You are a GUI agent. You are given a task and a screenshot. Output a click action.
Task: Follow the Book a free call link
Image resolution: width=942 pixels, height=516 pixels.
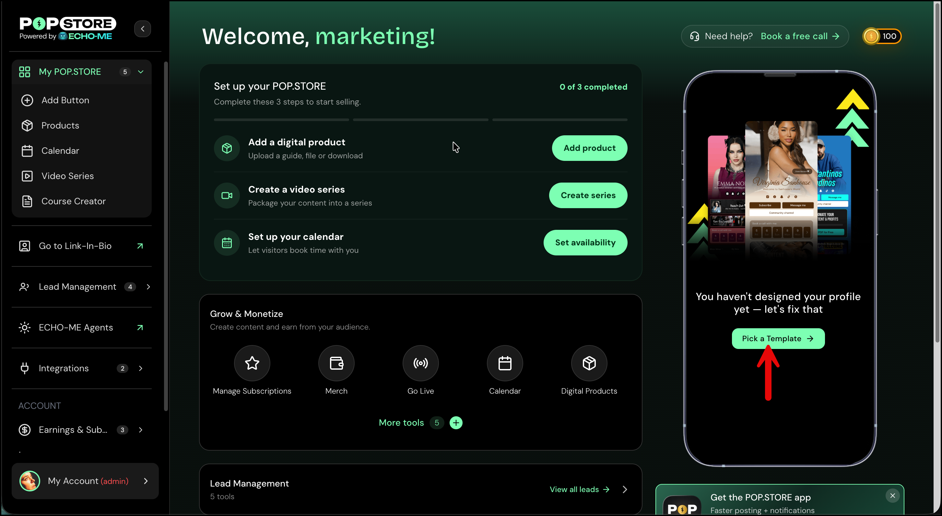[x=800, y=36]
